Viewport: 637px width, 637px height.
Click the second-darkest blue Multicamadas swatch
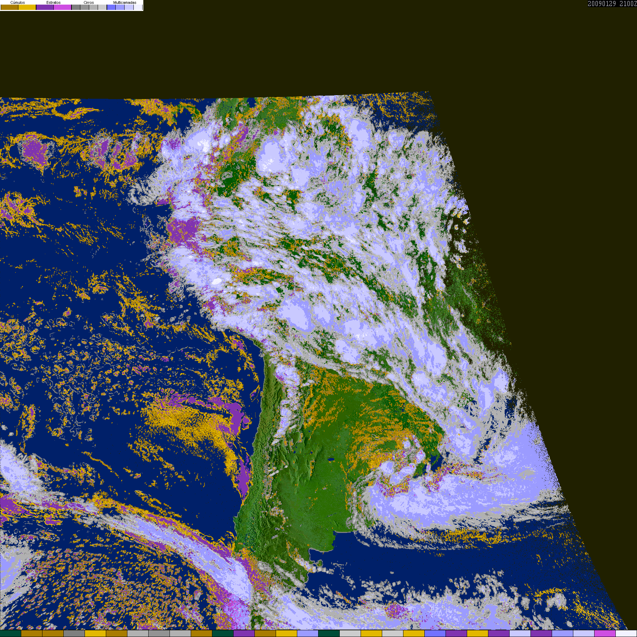pyautogui.click(x=120, y=7)
